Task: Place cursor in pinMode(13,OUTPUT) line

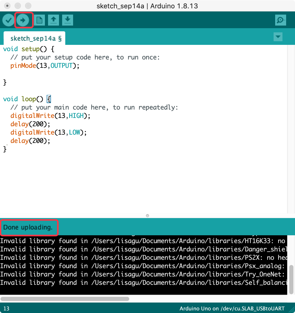Action: click(45, 65)
